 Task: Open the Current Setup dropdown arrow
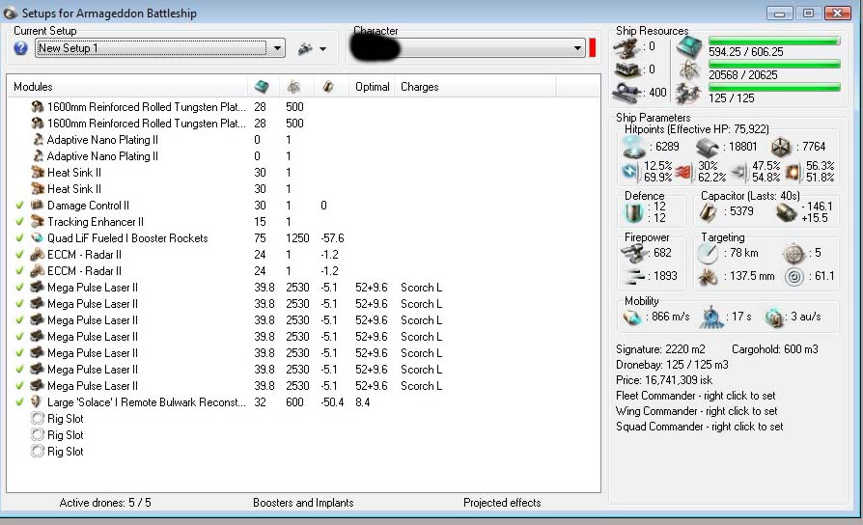pyautogui.click(x=277, y=48)
